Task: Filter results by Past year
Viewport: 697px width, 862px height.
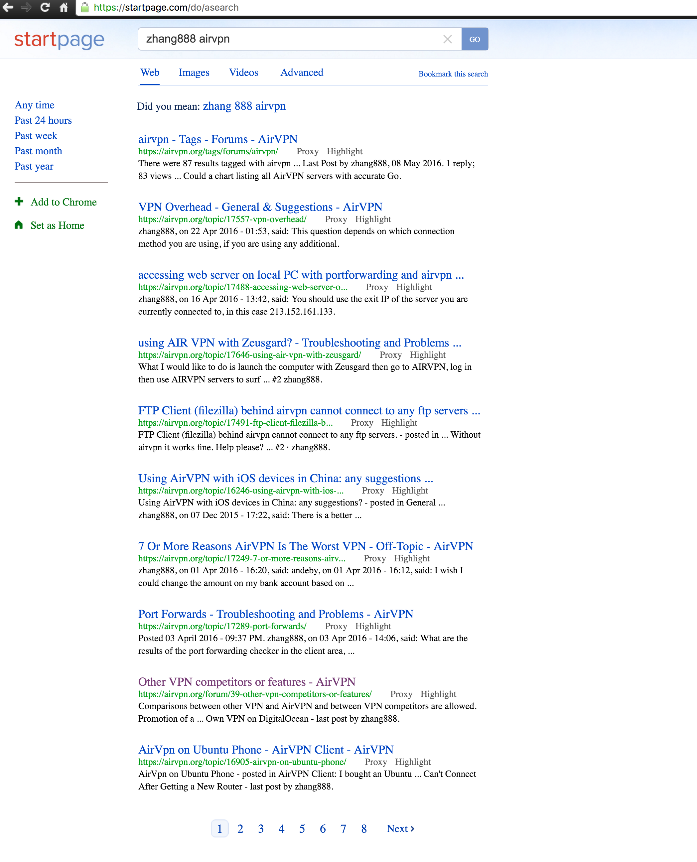Action: 34,166
